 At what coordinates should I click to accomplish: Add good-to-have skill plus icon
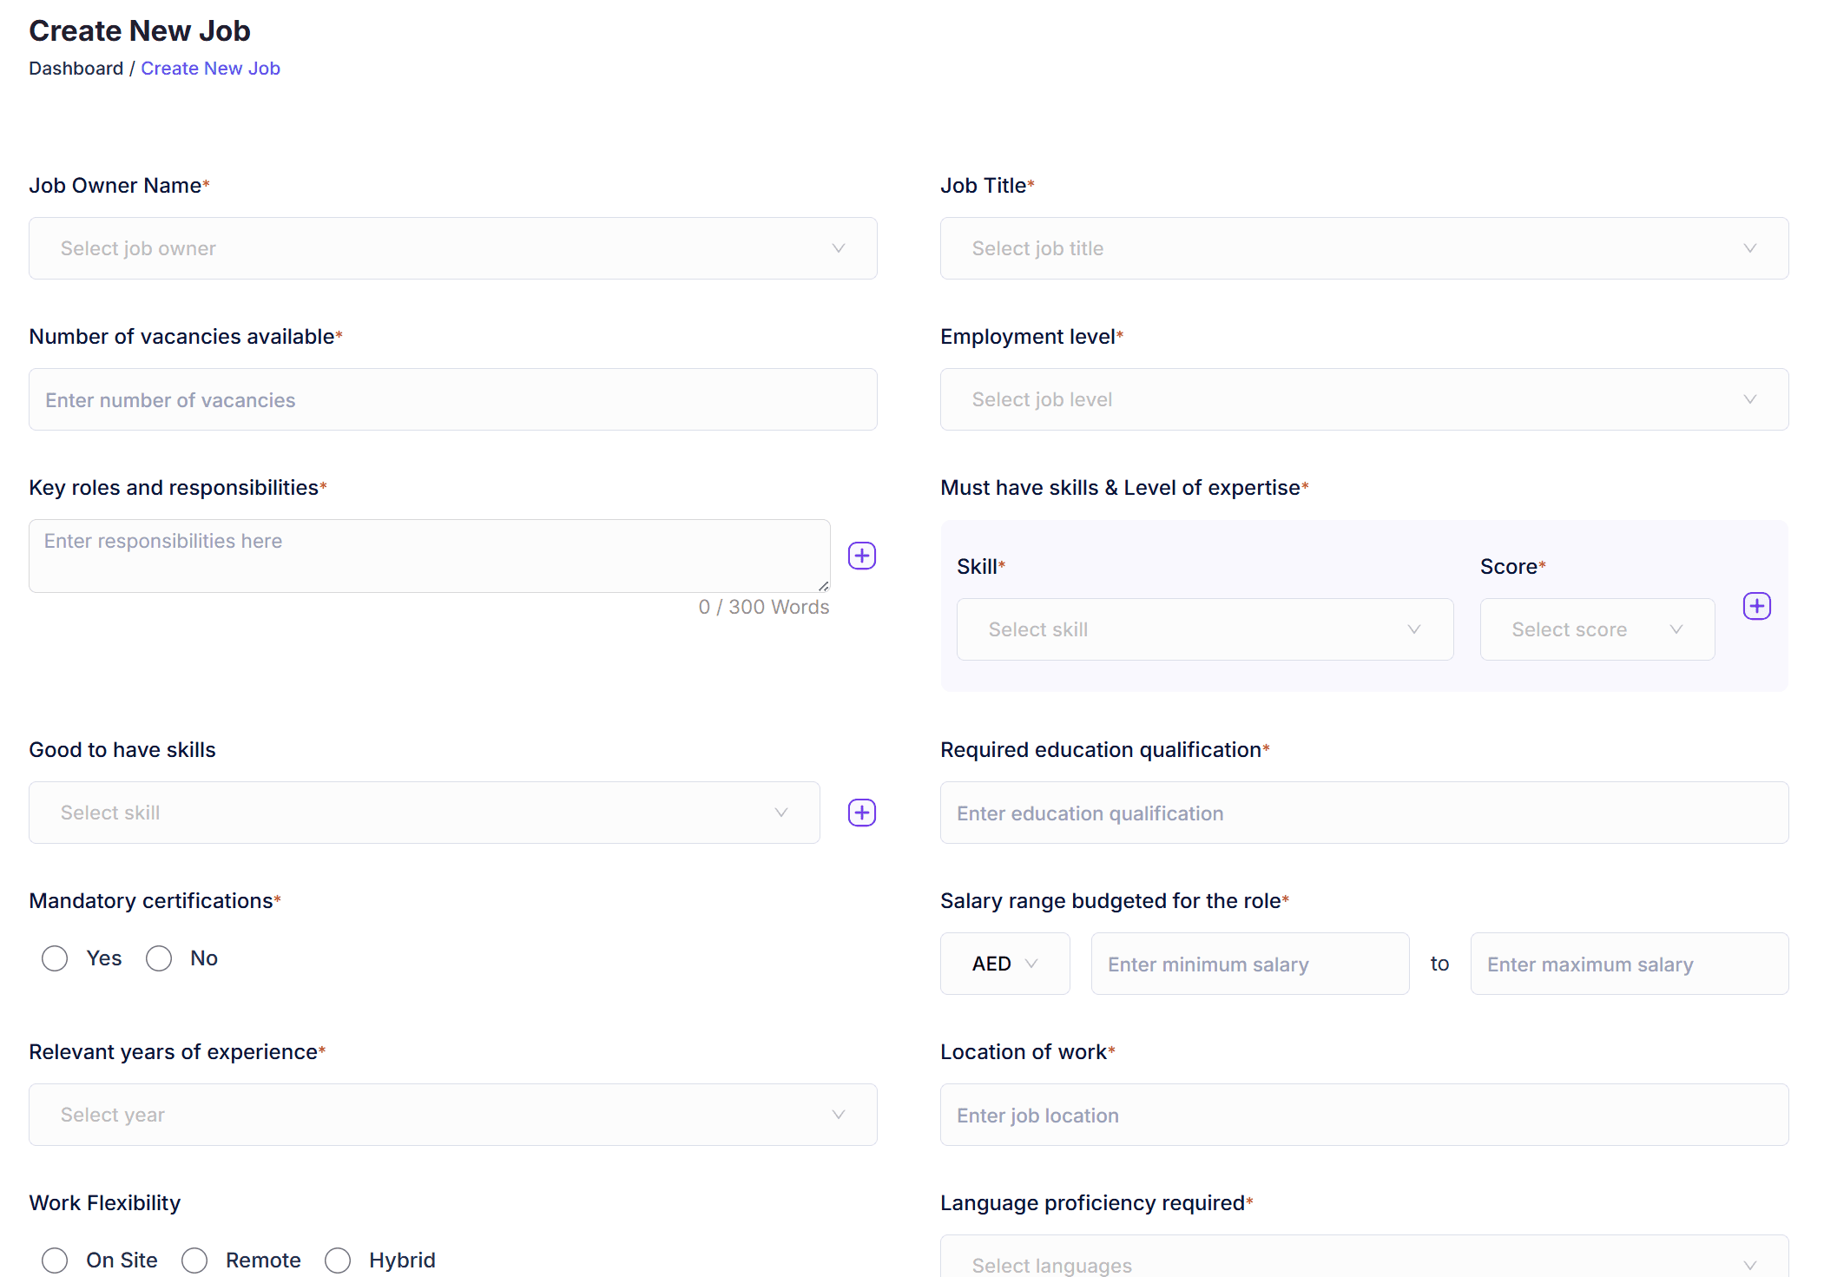tap(861, 813)
